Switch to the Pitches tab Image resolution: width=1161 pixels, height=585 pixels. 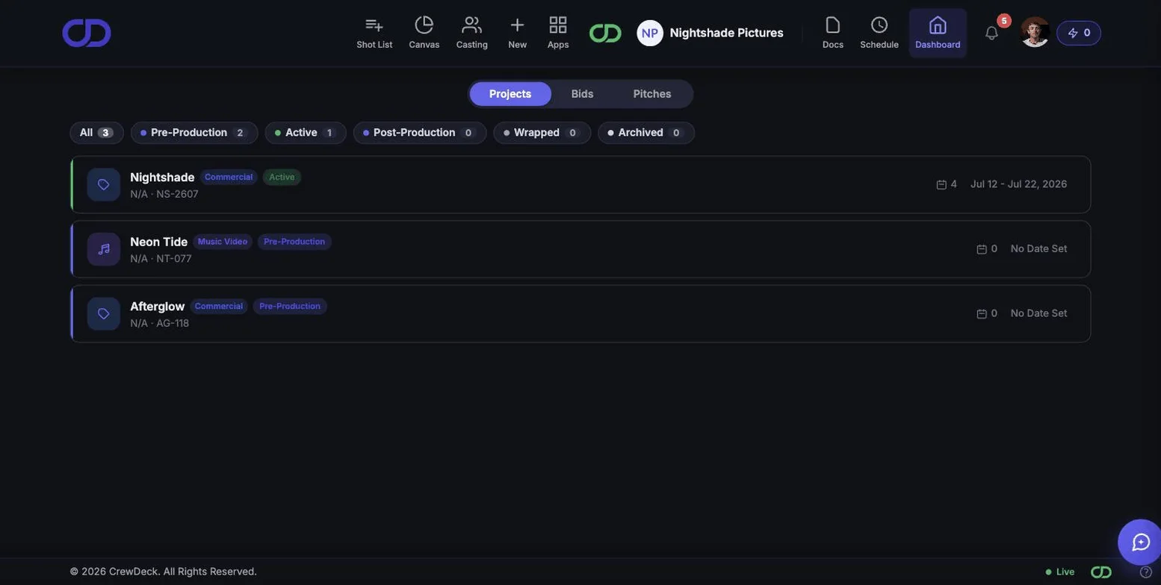652,94
